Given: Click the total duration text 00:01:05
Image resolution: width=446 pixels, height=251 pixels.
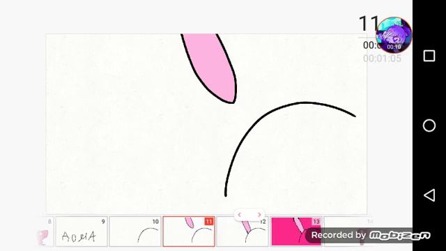Looking at the screenshot, I should 382,59.
